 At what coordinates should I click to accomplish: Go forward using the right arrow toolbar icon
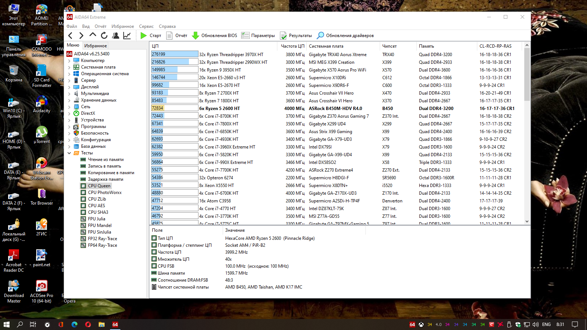(81, 36)
